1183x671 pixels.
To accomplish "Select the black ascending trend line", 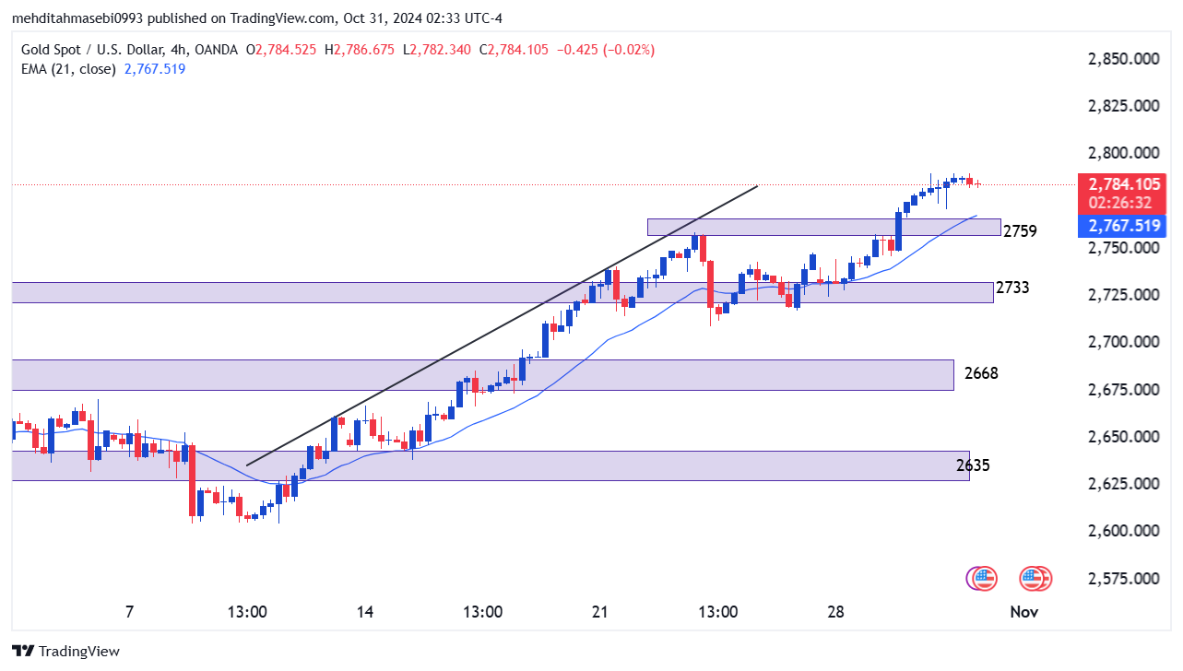I will coord(502,326).
